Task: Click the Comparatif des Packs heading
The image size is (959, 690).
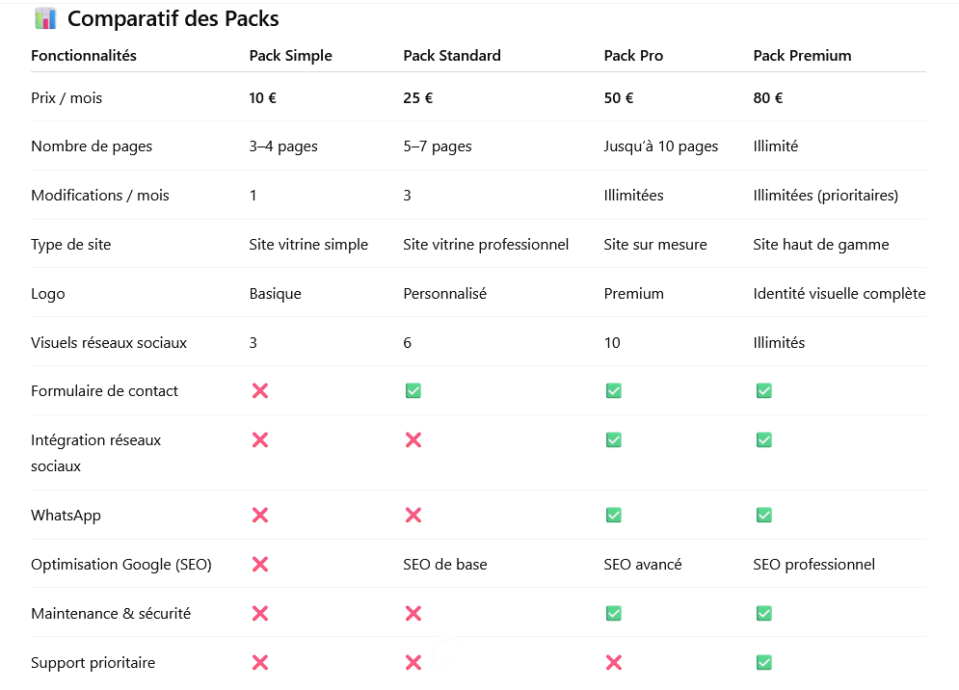Action: point(173,18)
